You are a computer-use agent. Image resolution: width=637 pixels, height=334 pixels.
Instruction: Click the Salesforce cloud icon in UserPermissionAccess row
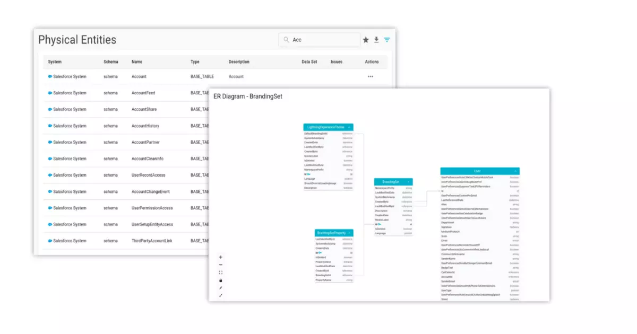click(50, 208)
